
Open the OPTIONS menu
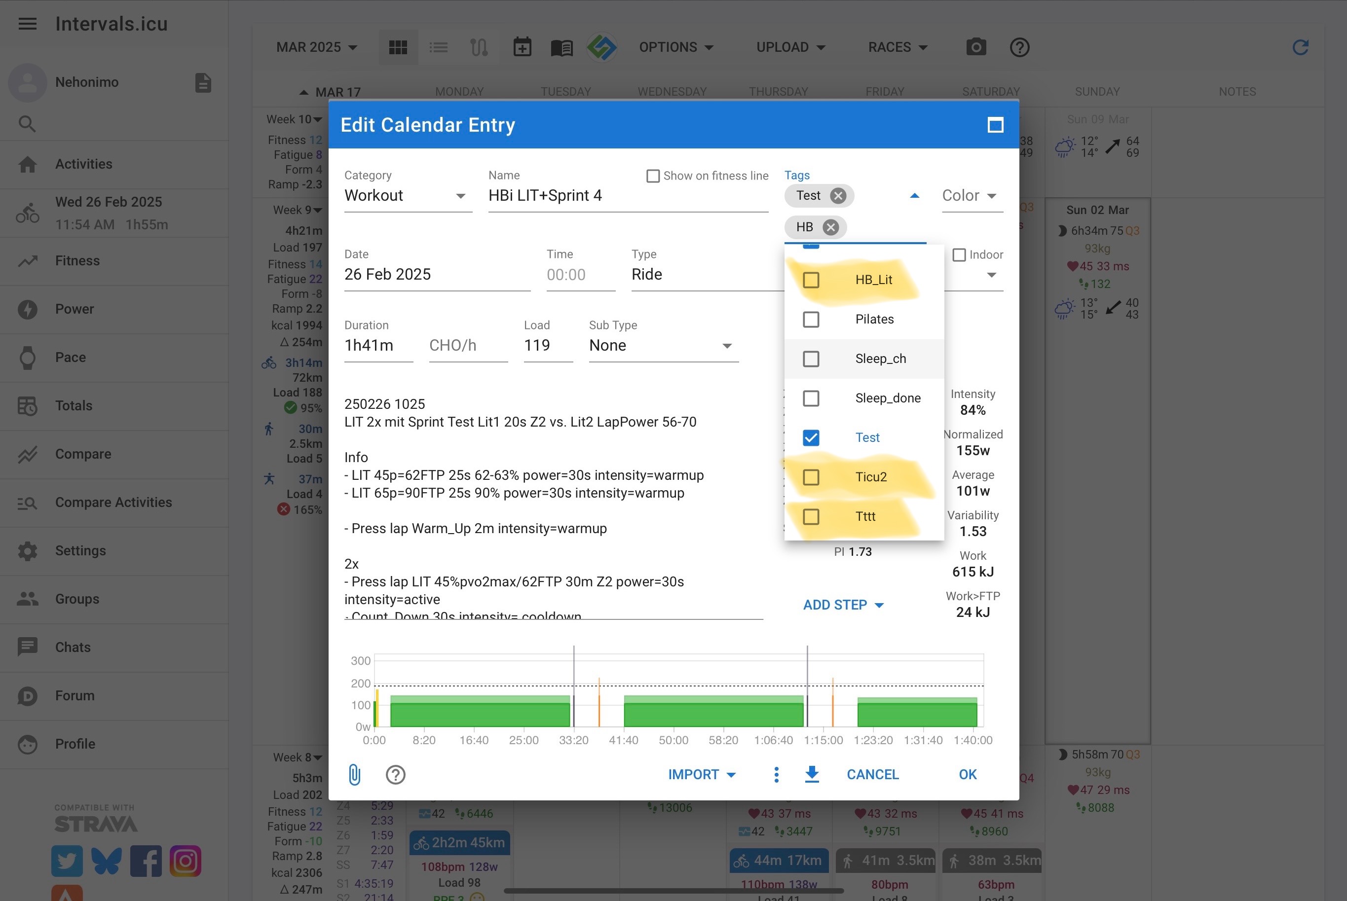point(676,47)
